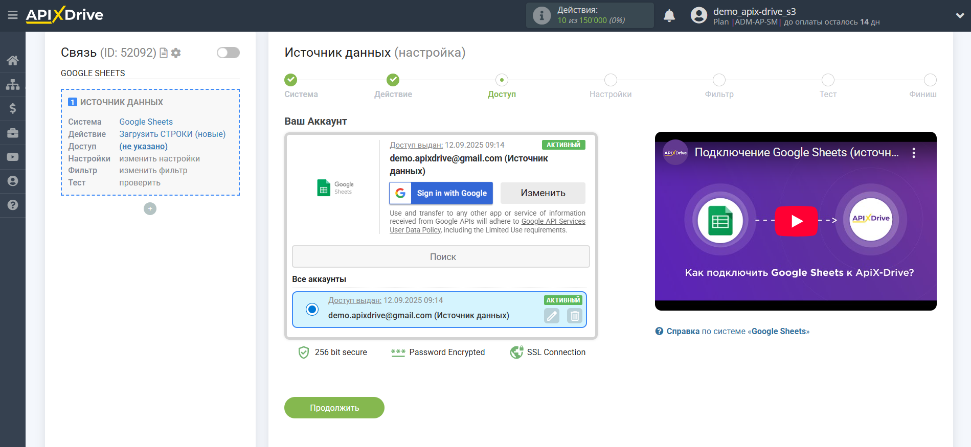971x447 pixels.
Task: Select the Финиш step
Action: (930, 80)
